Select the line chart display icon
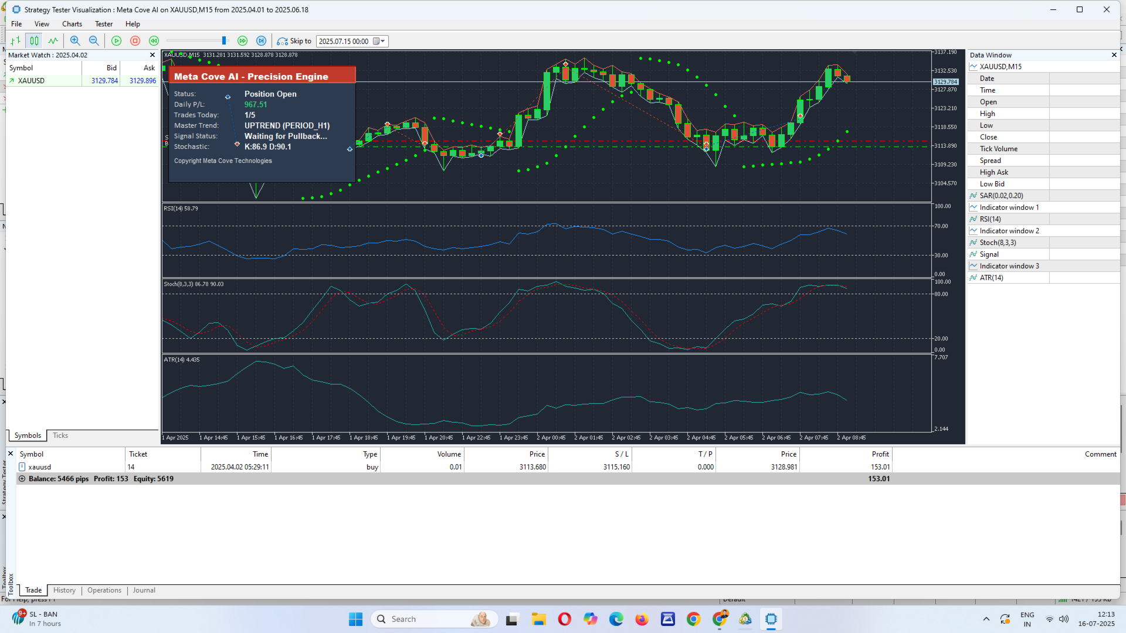 click(53, 41)
